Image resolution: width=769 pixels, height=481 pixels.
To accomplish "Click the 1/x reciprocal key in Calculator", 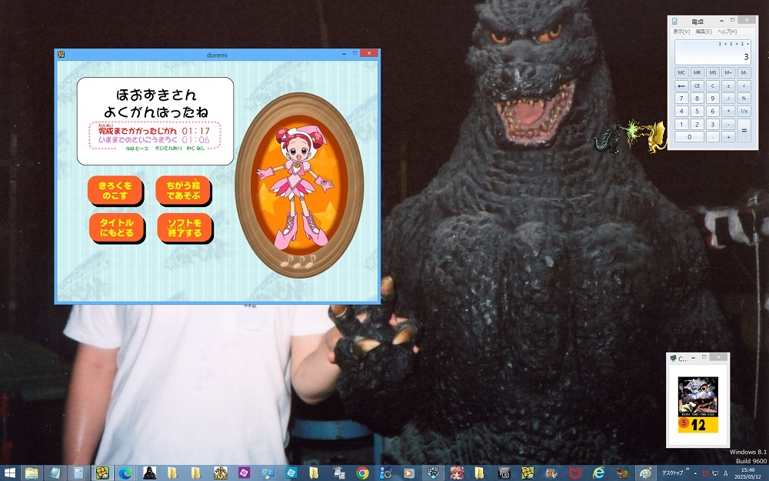I will tap(744, 111).
